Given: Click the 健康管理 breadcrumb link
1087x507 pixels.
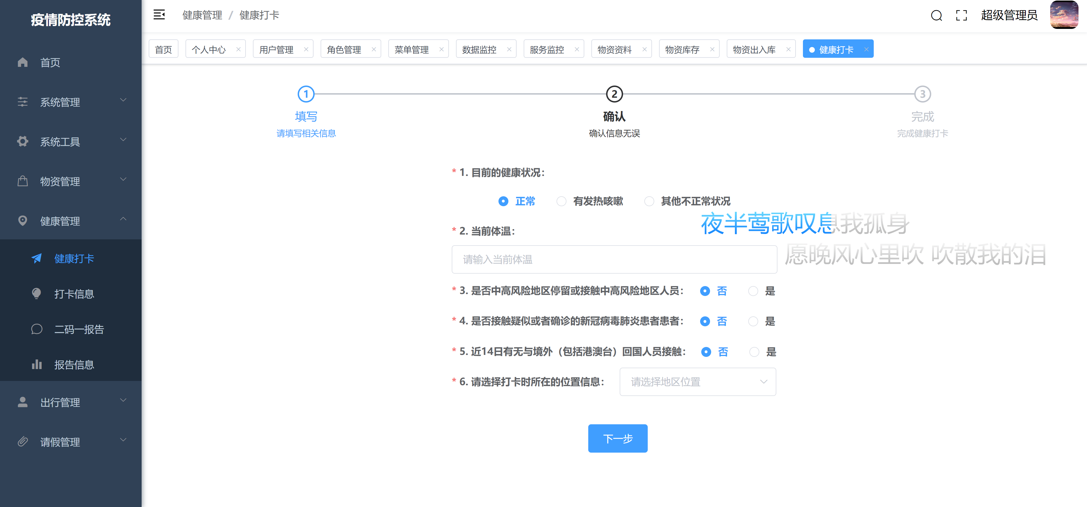Looking at the screenshot, I should [x=202, y=15].
